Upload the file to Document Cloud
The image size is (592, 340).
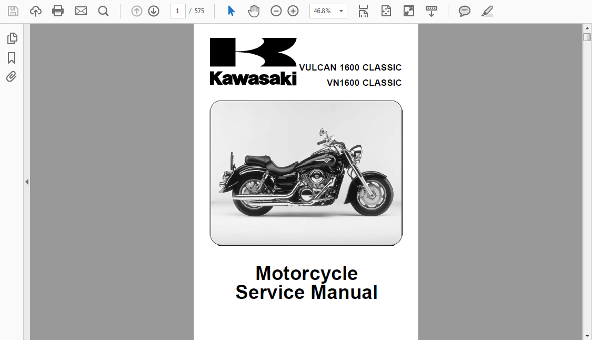35,11
